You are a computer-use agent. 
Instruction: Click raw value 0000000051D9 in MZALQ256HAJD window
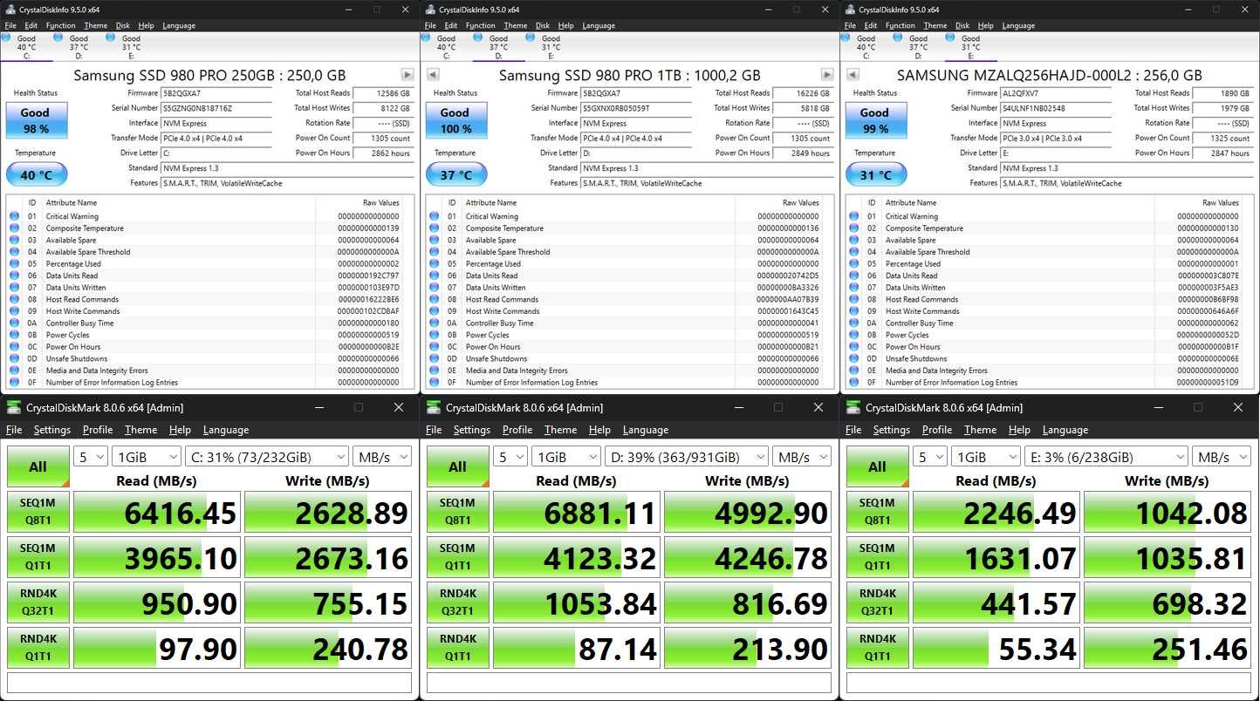coord(1208,382)
